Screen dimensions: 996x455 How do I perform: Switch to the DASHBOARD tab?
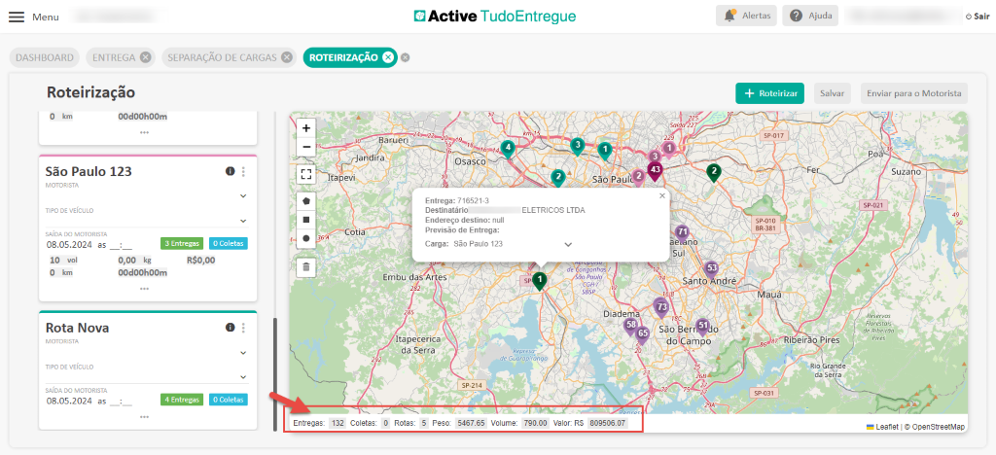click(x=45, y=57)
